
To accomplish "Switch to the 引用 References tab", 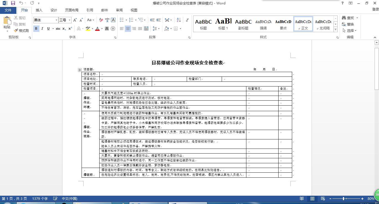I will 90,10.
